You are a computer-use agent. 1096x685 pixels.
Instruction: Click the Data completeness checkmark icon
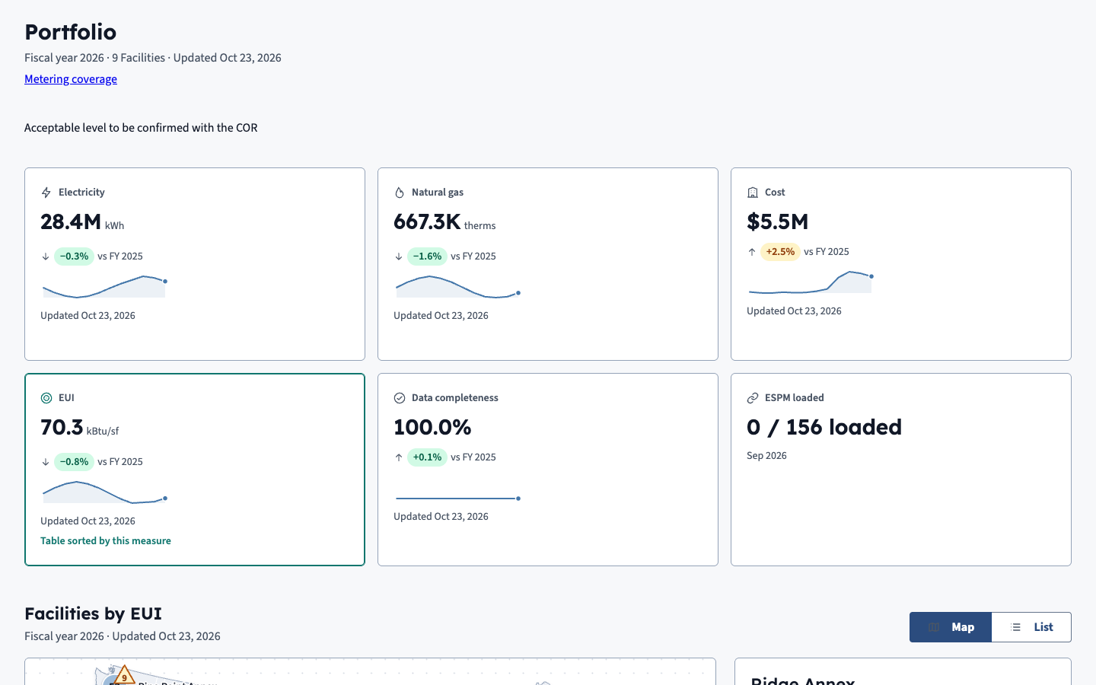click(400, 398)
